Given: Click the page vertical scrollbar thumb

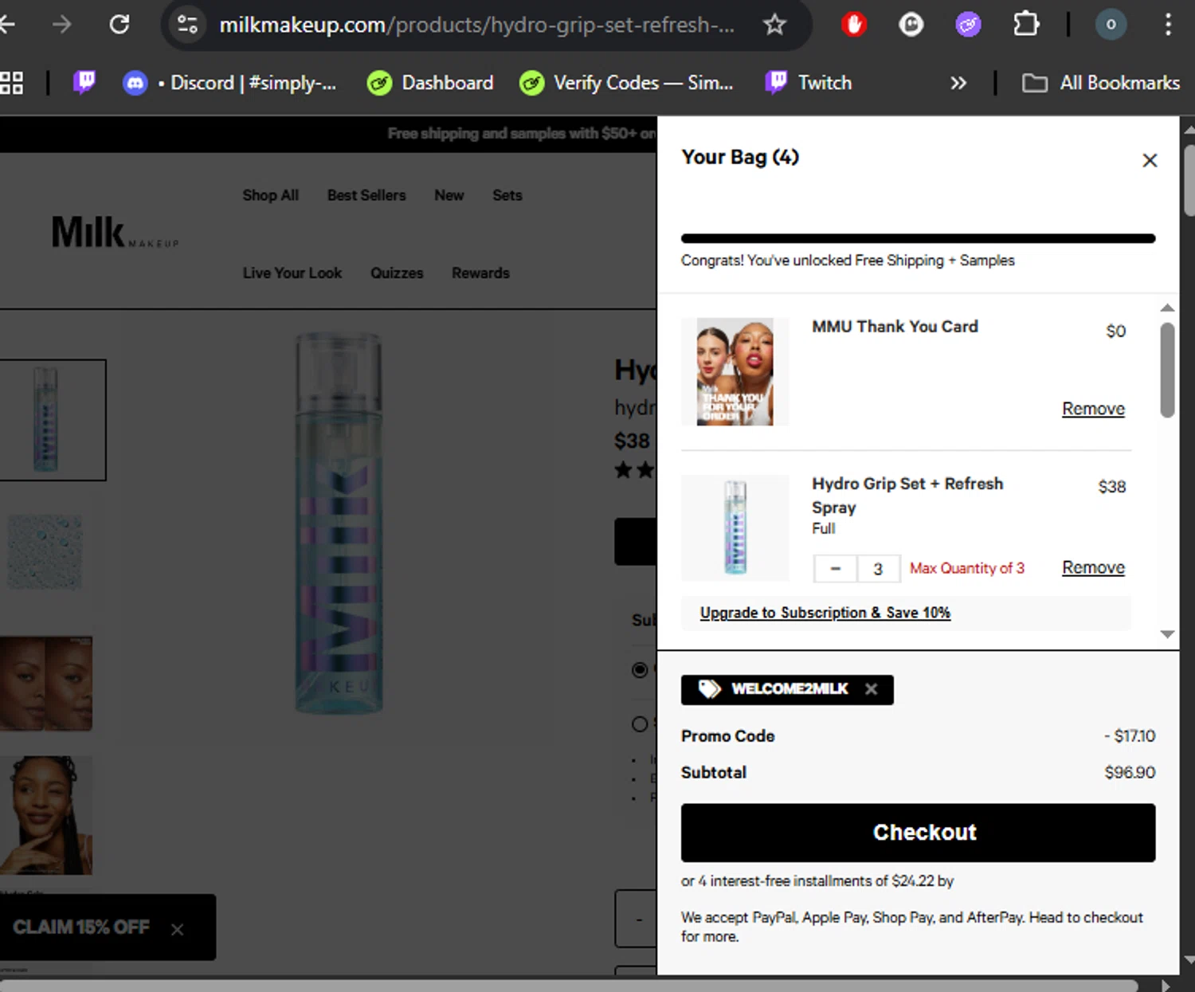Looking at the screenshot, I should click(1189, 180).
